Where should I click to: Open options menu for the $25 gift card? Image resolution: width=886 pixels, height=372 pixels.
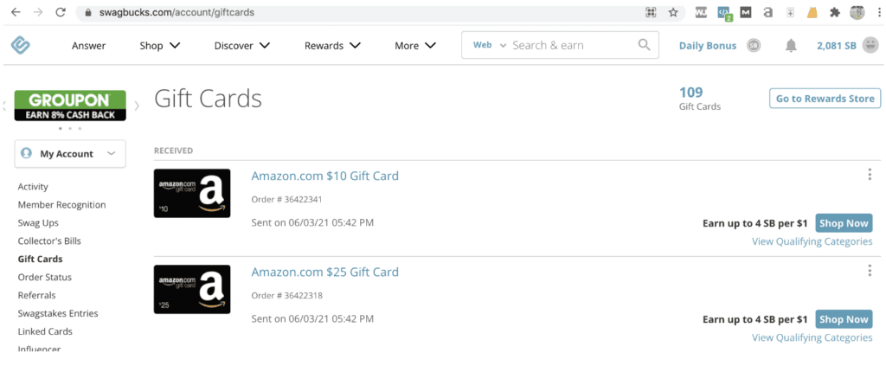tap(869, 271)
